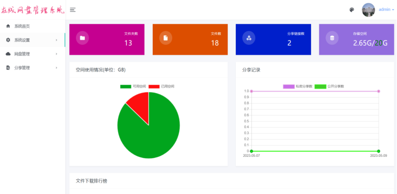This screenshot has width=397, height=194.
Task: Click the database icon on 存储空间 card
Action: (x=332, y=38)
